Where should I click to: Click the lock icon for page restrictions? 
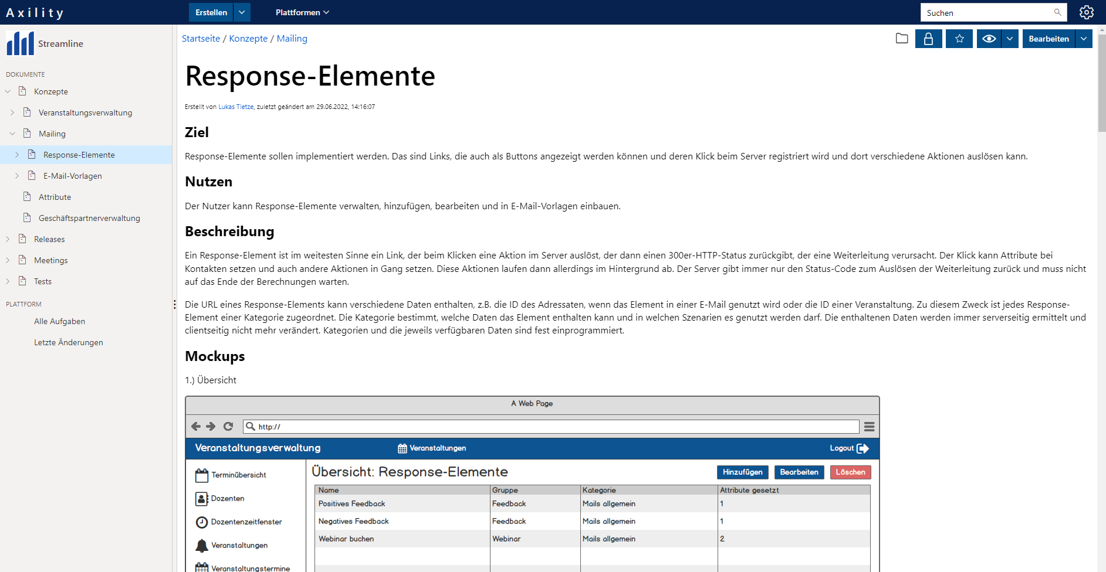928,39
